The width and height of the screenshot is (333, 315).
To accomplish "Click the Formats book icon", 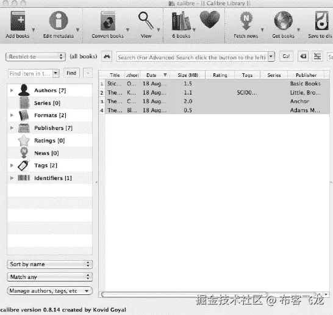I will (x=24, y=115).
